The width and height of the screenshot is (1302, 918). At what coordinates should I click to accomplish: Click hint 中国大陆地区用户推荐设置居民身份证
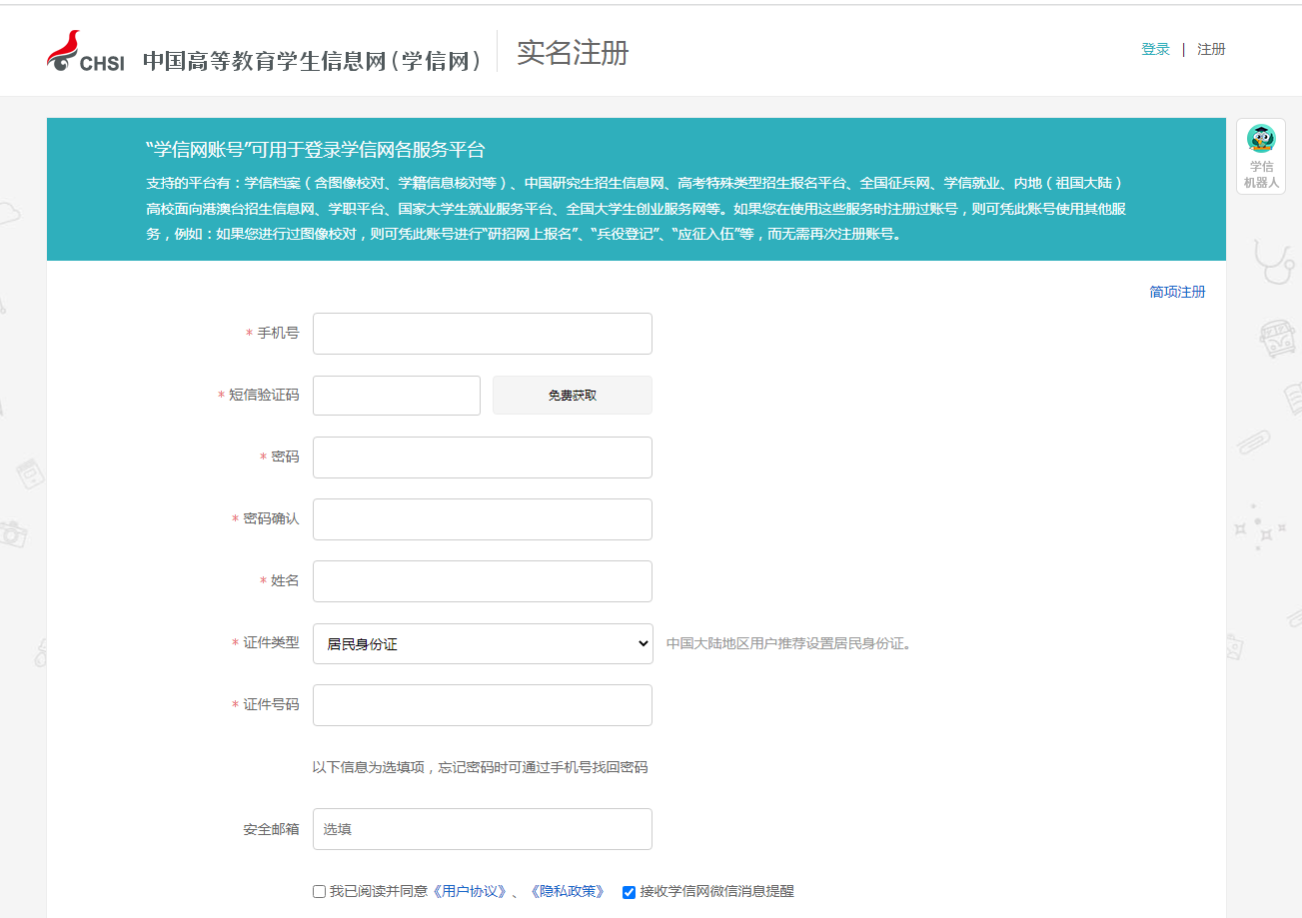click(788, 643)
